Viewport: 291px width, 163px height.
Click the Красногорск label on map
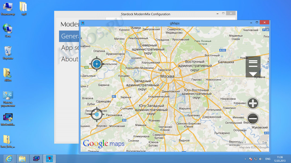click(116, 54)
